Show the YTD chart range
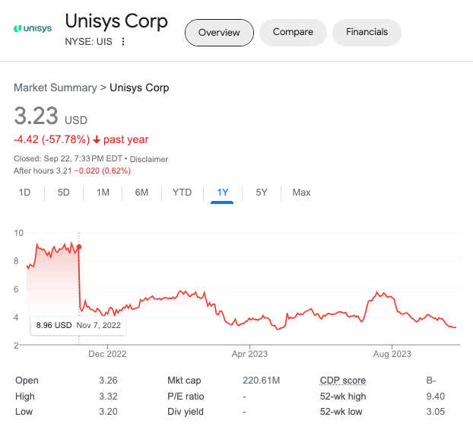 [x=183, y=193]
